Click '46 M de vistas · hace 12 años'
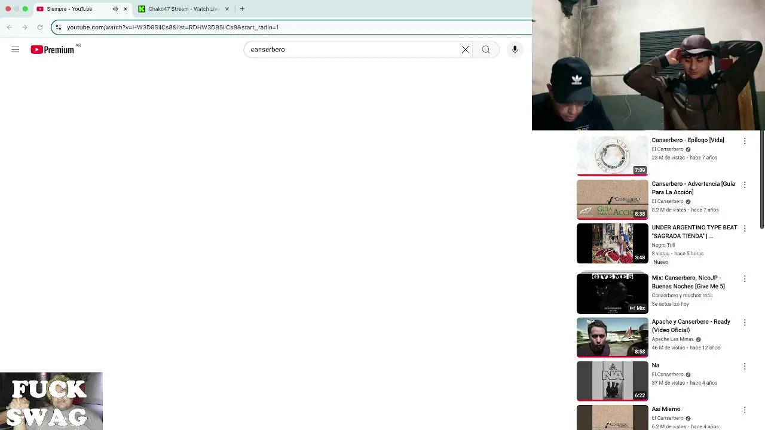Image resolution: width=765 pixels, height=430 pixels. tap(686, 348)
